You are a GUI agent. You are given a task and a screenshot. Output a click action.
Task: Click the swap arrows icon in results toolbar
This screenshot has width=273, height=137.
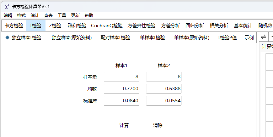point(263,37)
